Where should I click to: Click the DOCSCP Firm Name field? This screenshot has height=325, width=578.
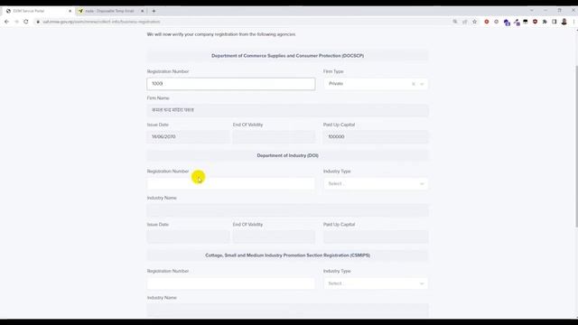pyautogui.click(x=287, y=110)
